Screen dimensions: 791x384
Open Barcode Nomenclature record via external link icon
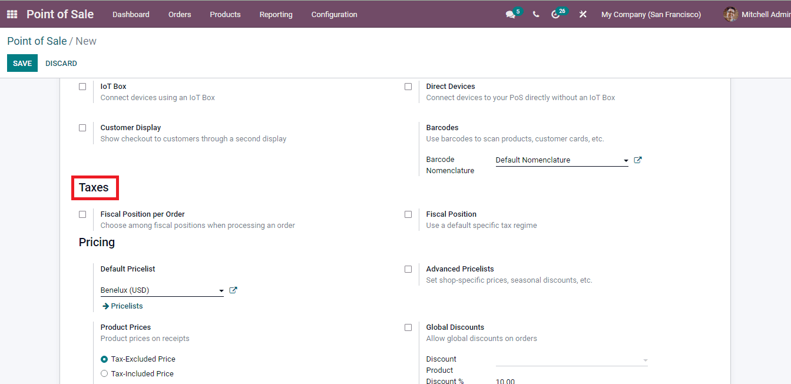(637, 159)
